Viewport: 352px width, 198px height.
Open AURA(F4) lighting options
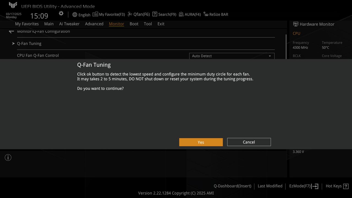pyautogui.click(x=190, y=14)
